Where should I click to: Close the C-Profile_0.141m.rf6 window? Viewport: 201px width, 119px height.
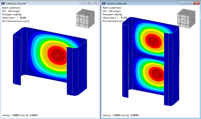(96, 3)
